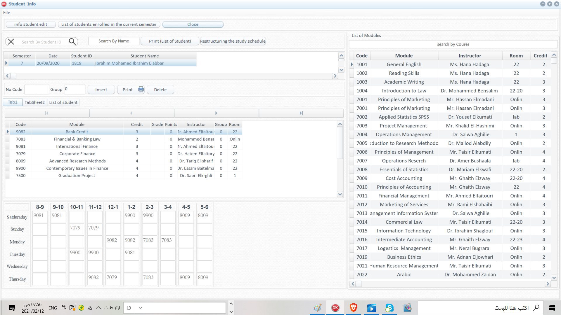Click the printer icon on the Print button

(141, 90)
